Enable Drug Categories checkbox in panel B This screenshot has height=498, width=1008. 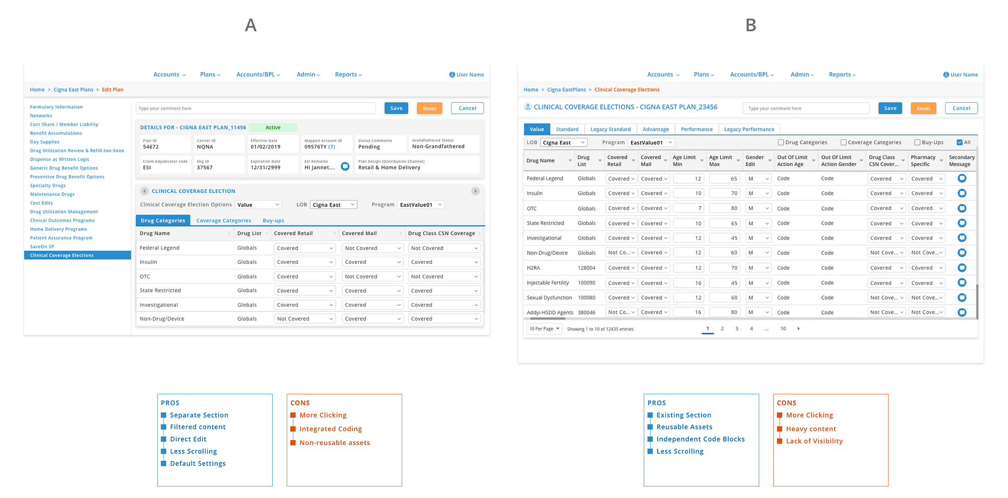(781, 143)
